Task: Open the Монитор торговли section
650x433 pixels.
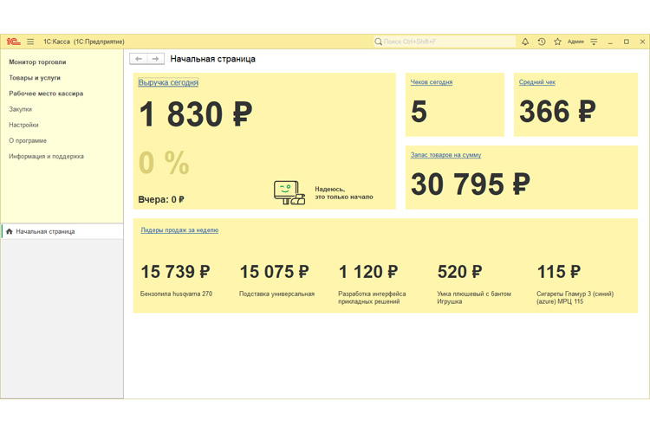Action: (37, 62)
